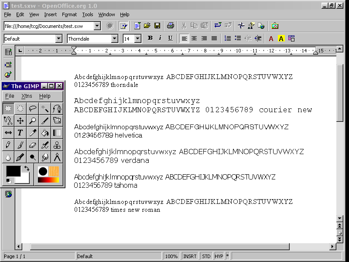
Task: Select the Measure compass tool in GIMP
Action: click(57, 158)
